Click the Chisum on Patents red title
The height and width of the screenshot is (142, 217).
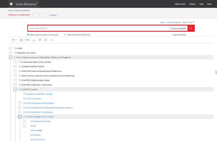tap(19, 15)
